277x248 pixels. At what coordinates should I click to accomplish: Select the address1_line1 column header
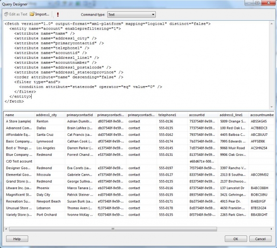point(233,115)
